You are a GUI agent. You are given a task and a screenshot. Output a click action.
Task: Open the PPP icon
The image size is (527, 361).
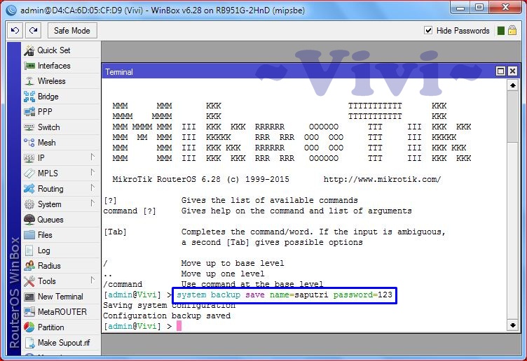tap(29, 112)
